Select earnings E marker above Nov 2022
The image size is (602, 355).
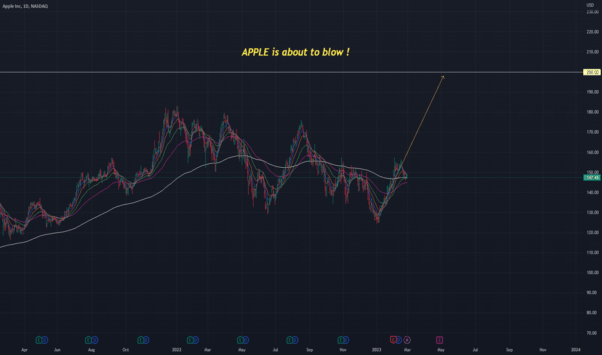tap(340, 340)
